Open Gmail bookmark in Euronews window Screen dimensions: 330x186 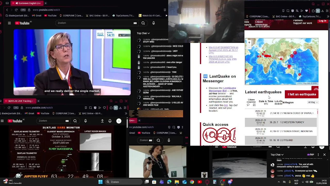[36, 16]
